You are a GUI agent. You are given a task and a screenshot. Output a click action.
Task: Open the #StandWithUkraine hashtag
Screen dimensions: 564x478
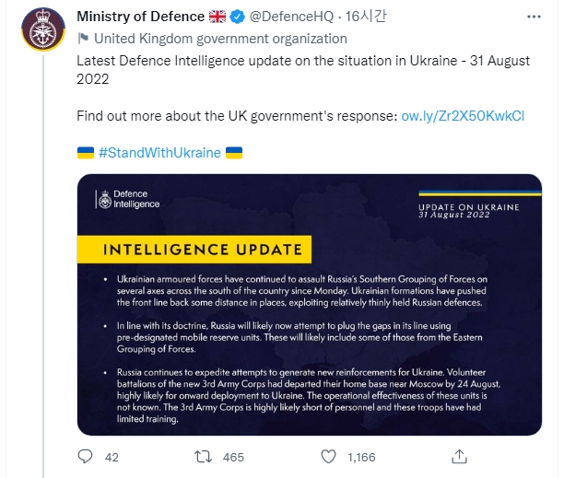[159, 152]
